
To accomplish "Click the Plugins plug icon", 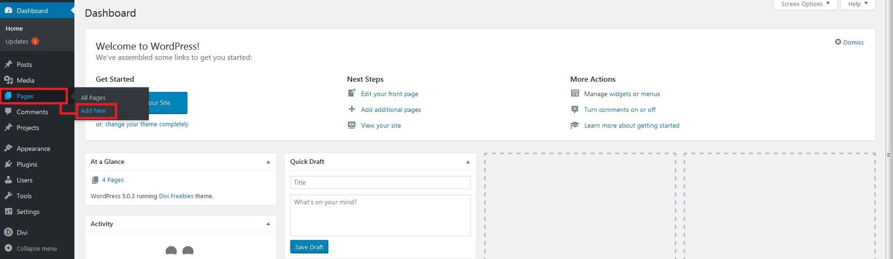I will point(8,164).
